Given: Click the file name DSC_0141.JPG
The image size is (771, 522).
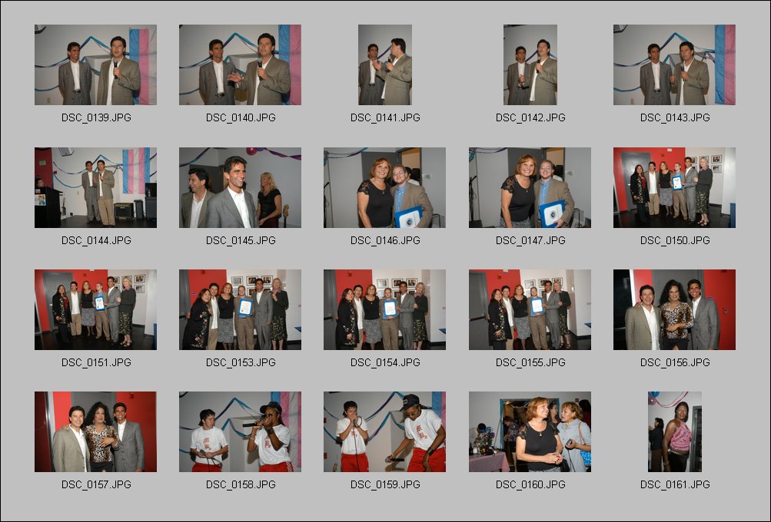Looking at the screenshot, I should (x=385, y=118).
